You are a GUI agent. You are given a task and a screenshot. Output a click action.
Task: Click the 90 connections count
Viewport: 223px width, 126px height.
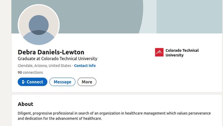point(30,73)
